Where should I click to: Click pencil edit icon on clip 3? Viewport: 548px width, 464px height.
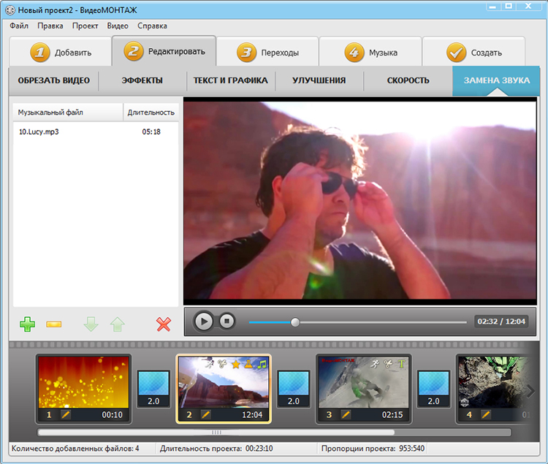coord(346,415)
